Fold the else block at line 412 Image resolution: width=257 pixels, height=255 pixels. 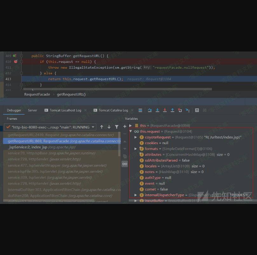pos(21,73)
